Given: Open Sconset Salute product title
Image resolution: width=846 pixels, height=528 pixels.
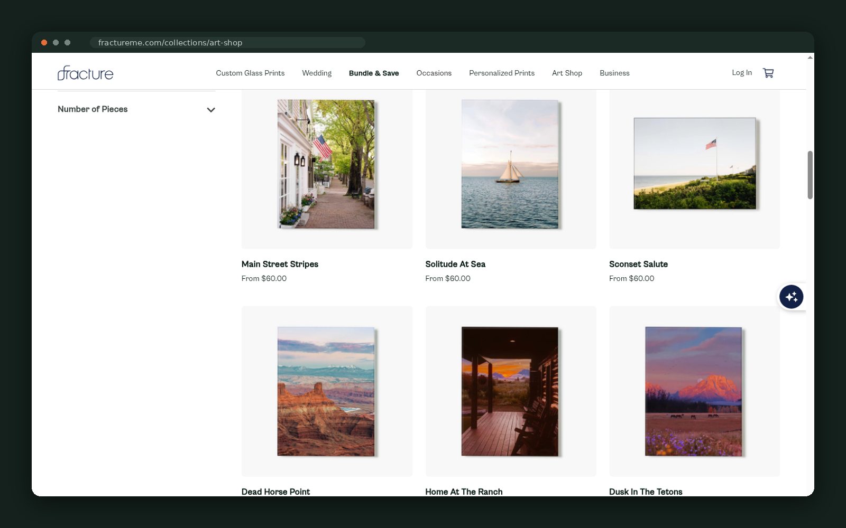Looking at the screenshot, I should [638, 264].
